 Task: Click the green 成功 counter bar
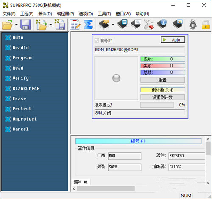click(x=163, y=59)
